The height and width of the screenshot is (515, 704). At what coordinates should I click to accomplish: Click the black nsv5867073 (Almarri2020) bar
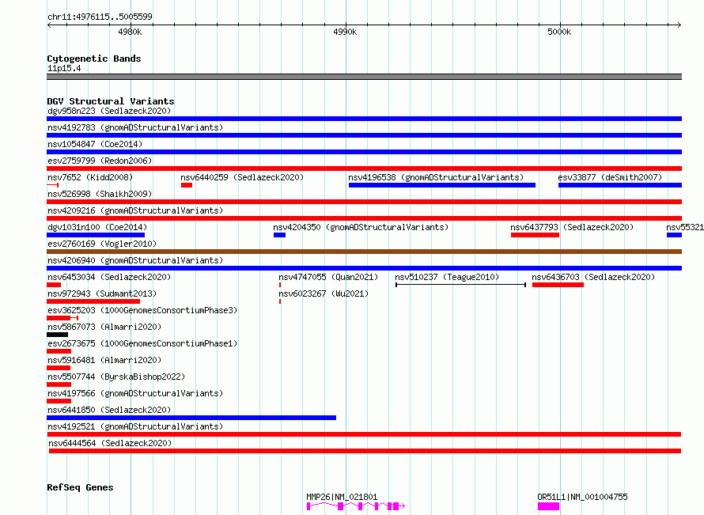[x=58, y=335]
